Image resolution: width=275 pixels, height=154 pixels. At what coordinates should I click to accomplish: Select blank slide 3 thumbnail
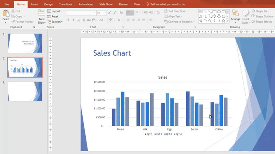(x=25, y=91)
